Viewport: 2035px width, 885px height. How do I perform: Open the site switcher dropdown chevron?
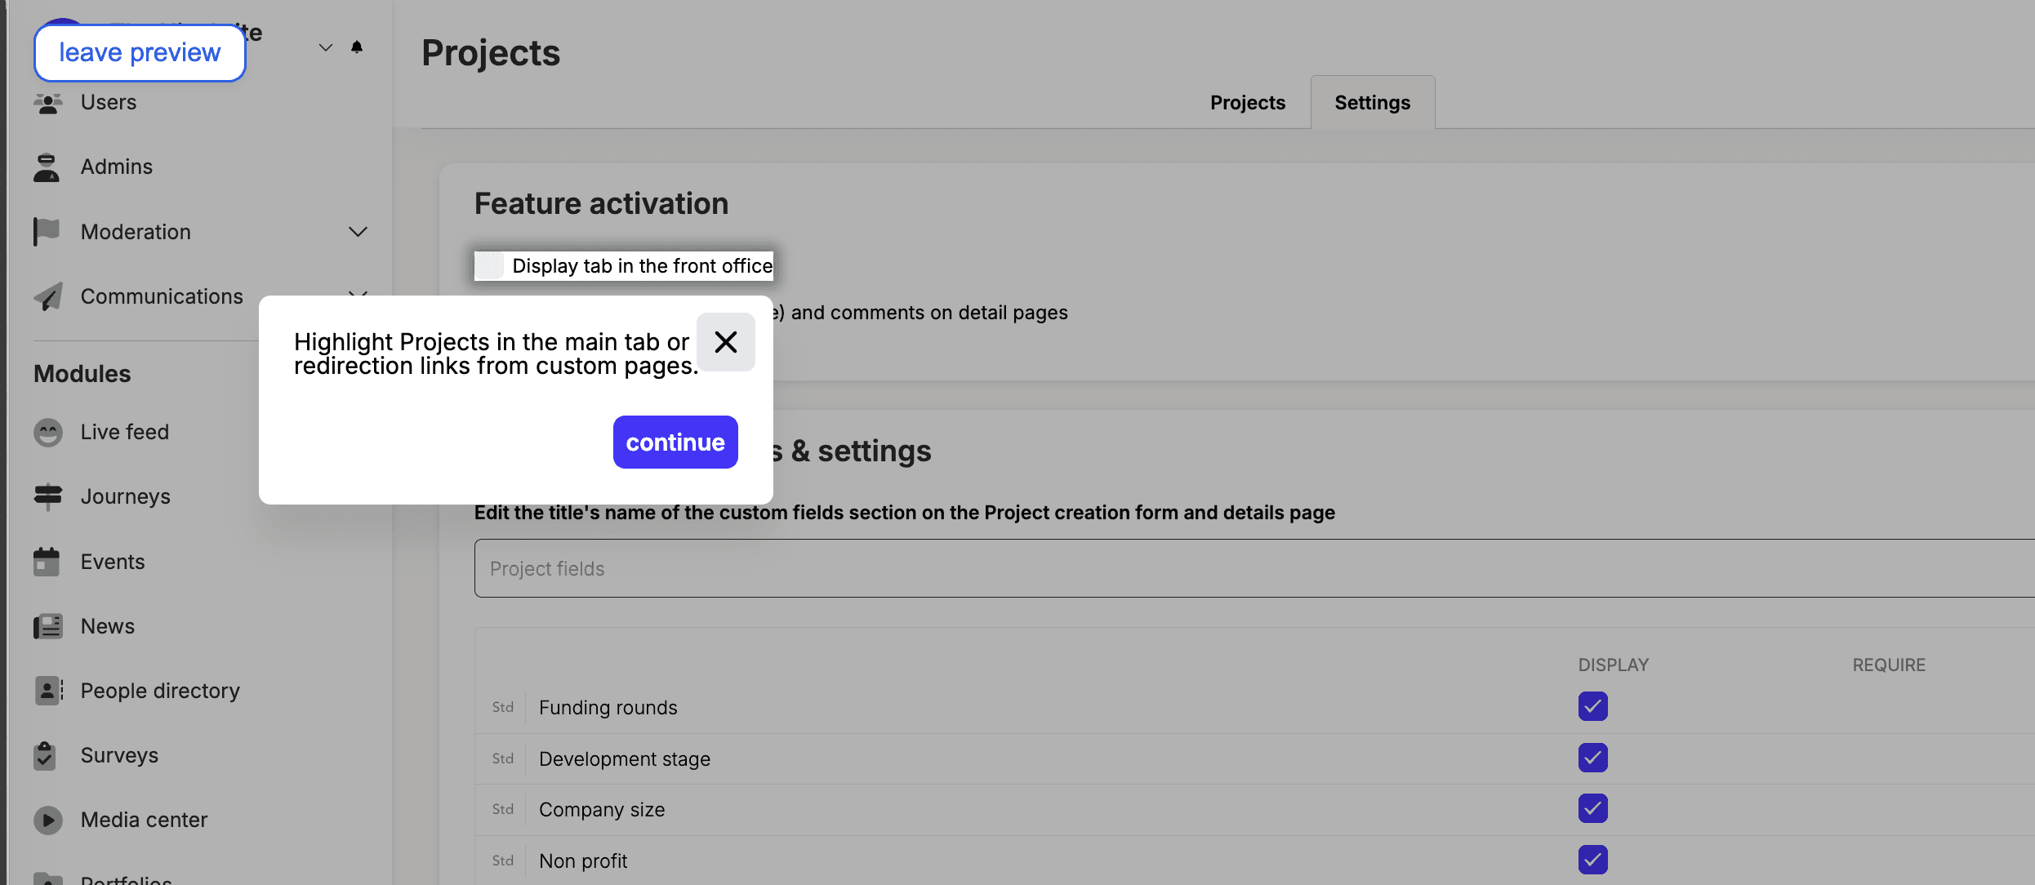point(326,47)
